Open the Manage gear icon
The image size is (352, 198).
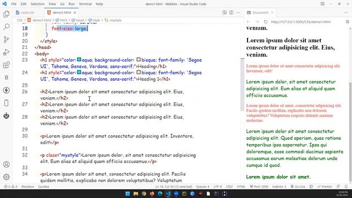[x=6, y=177]
